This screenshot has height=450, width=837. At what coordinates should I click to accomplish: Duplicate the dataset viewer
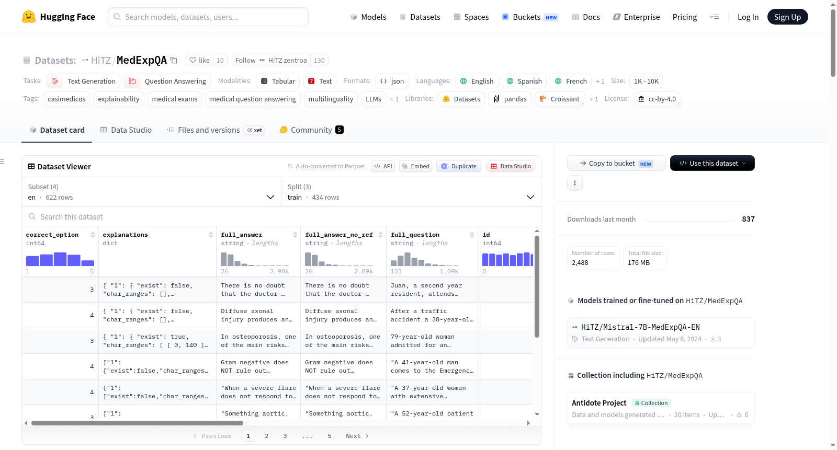(459, 166)
